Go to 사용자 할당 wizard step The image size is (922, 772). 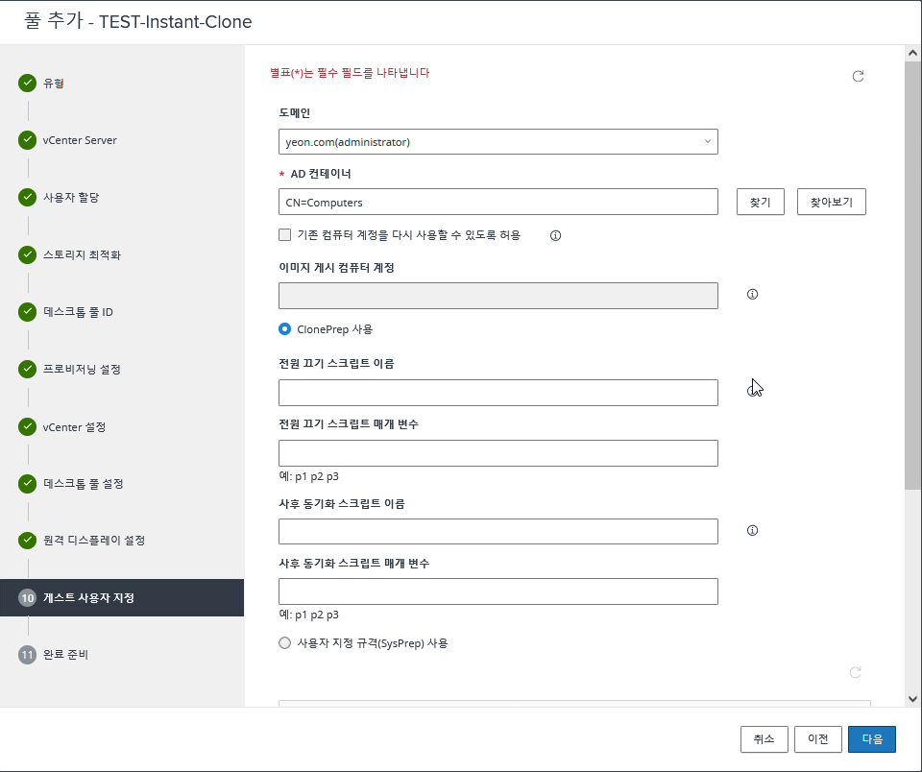click(x=71, y=197)
